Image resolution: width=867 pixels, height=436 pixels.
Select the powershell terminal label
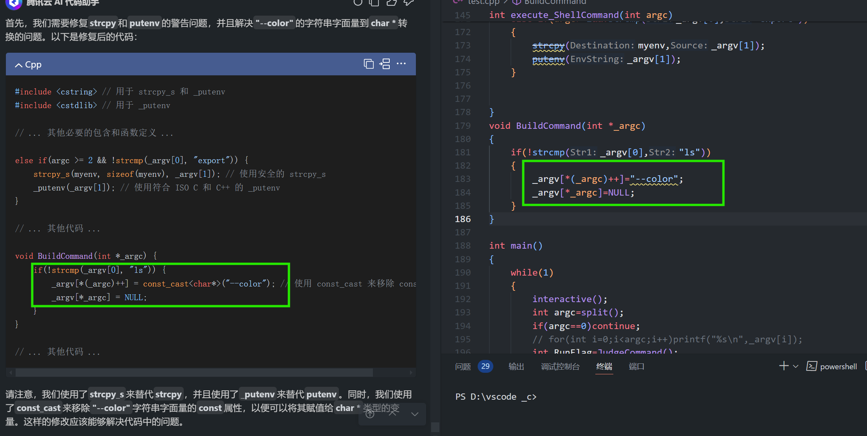click(838, 367)
